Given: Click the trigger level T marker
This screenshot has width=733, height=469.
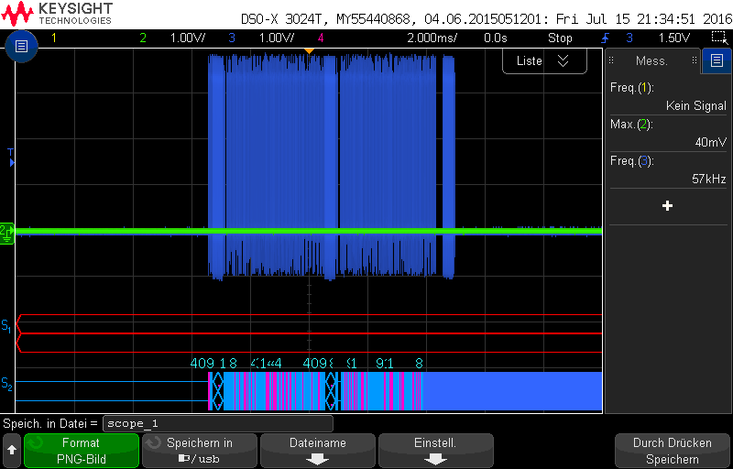Looking at the screenshot, I should (x=11, y=158).
